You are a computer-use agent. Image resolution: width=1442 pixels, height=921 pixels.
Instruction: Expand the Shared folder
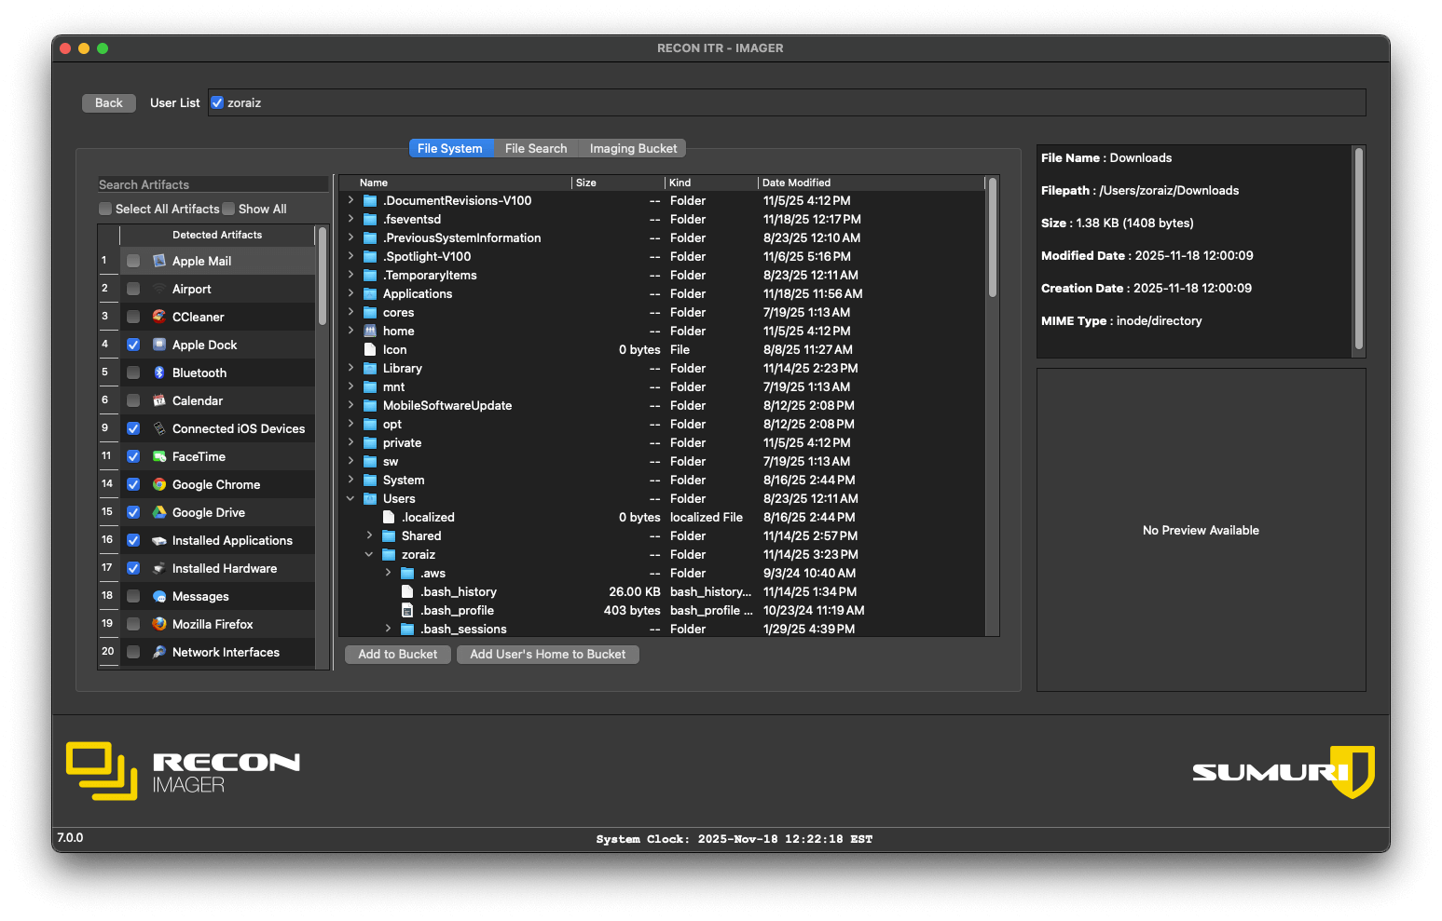point(368,535)
